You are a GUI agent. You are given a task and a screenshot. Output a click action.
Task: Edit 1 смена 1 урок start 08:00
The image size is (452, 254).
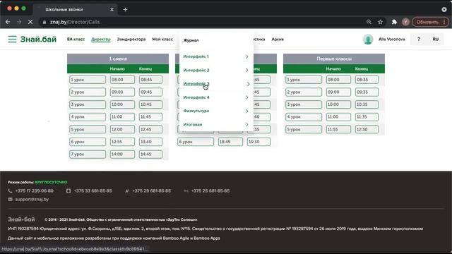point(122,80)
